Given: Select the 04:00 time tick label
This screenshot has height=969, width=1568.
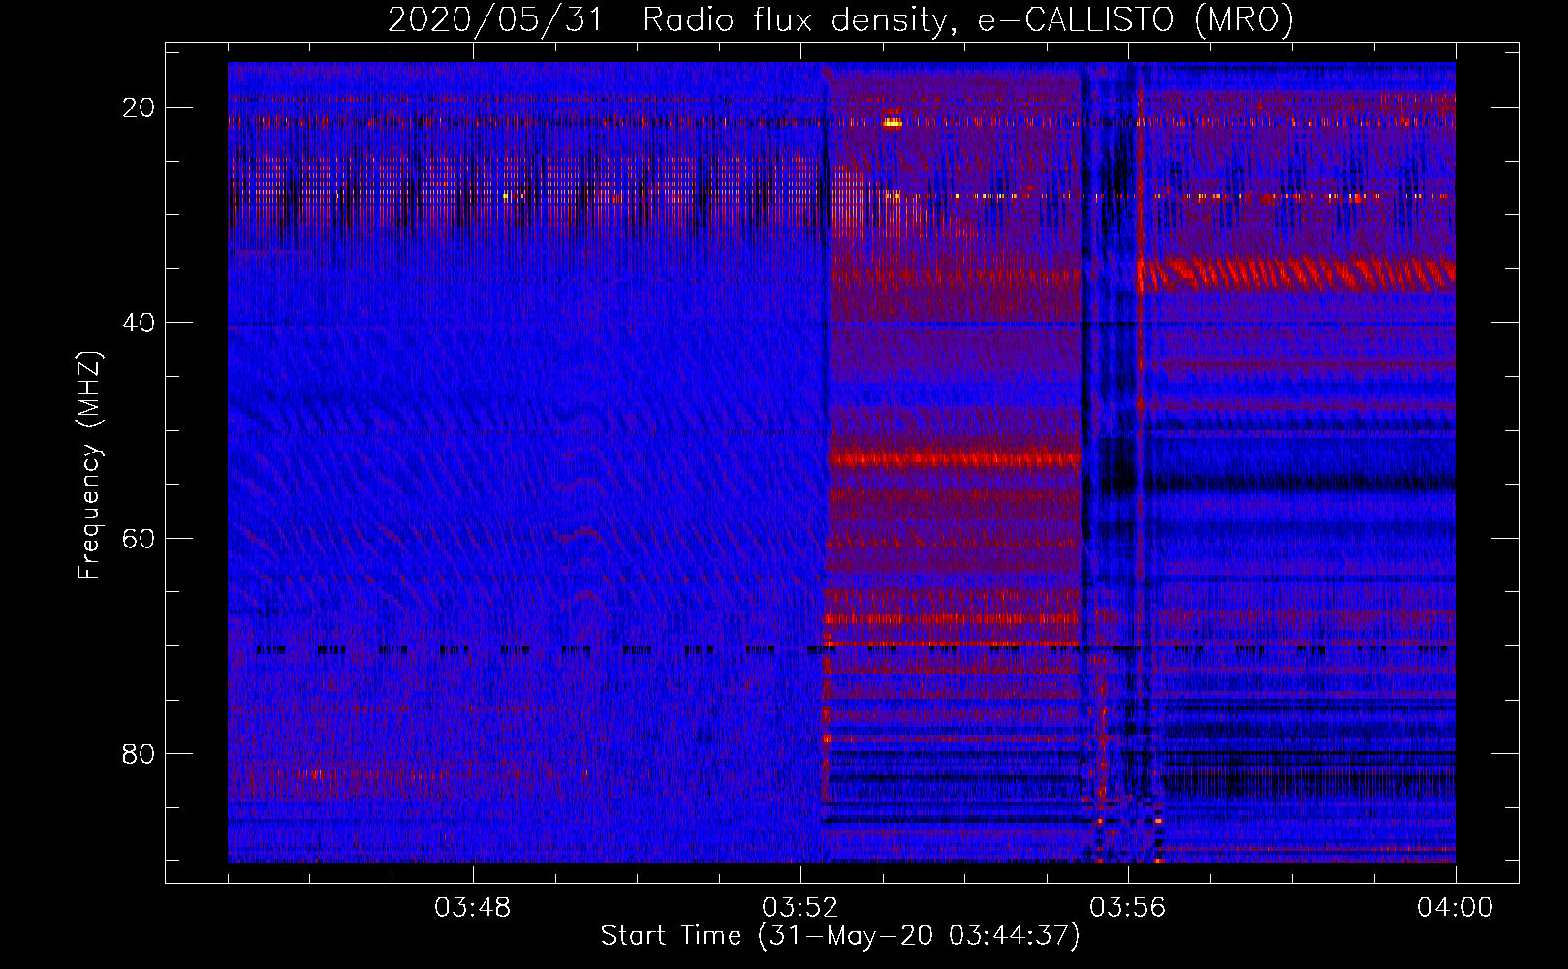Looking at the screenshot, I should coord(1455,908).
